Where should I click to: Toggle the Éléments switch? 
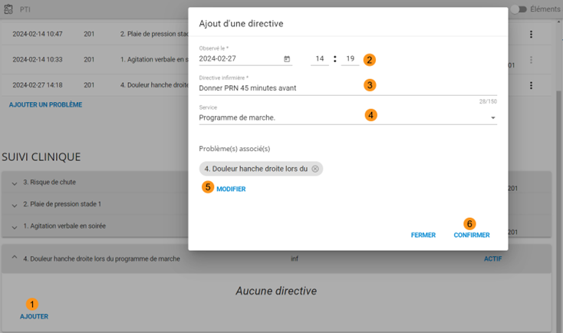tap(522, 9)
